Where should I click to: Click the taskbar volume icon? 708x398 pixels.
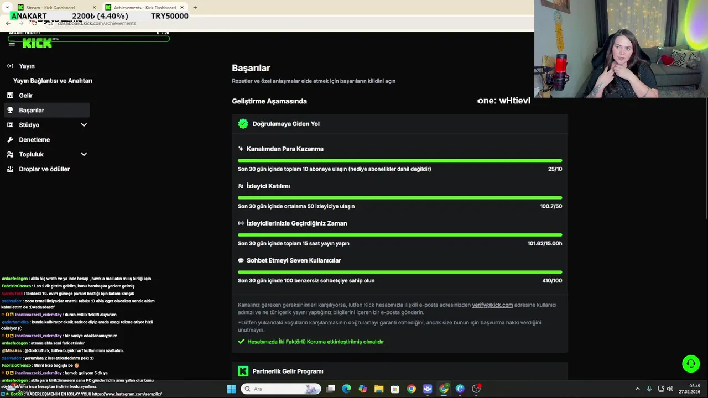coord(670,389)
